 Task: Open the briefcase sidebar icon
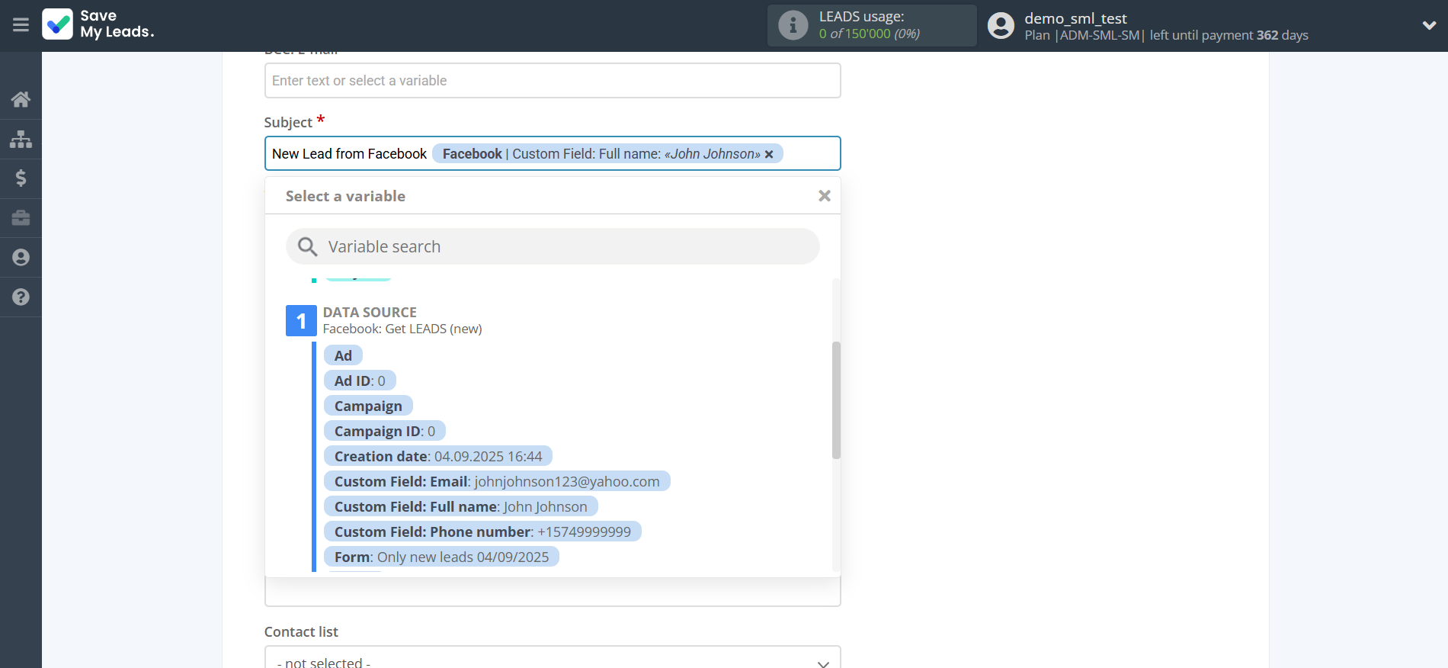point(21,218)
